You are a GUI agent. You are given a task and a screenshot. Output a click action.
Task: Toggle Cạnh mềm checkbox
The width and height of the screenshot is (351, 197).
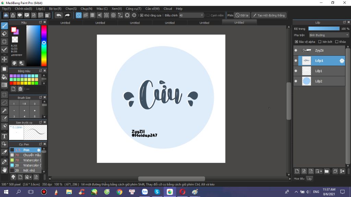208,15
